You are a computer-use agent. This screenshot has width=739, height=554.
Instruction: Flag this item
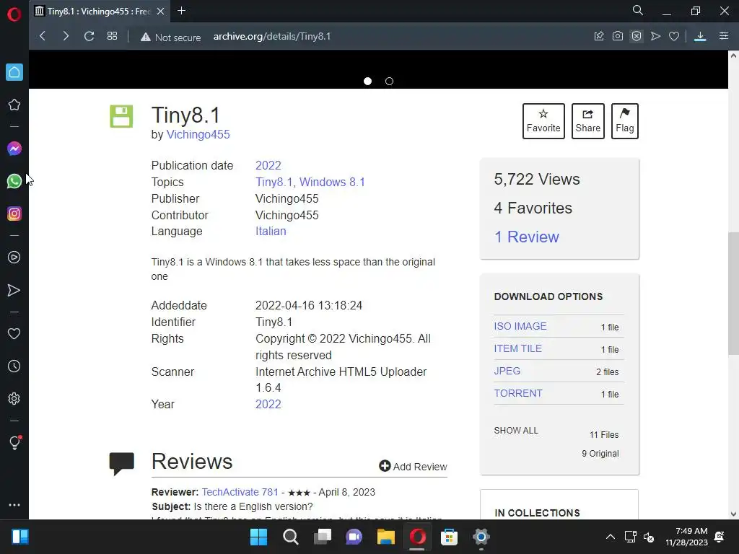pos(624,121)
